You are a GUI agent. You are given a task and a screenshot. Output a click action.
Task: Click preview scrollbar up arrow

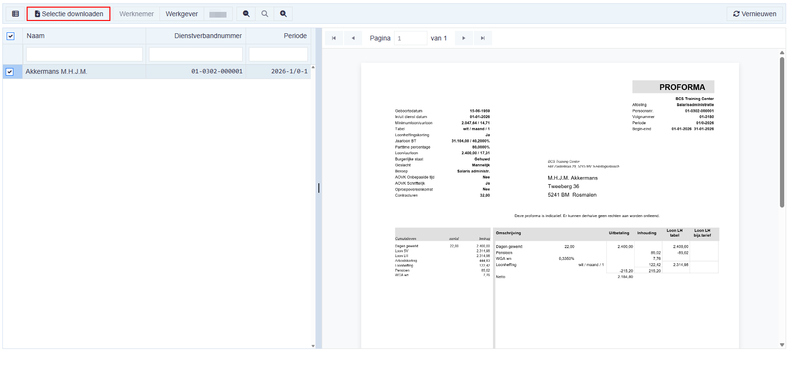[x=782, y=52]
